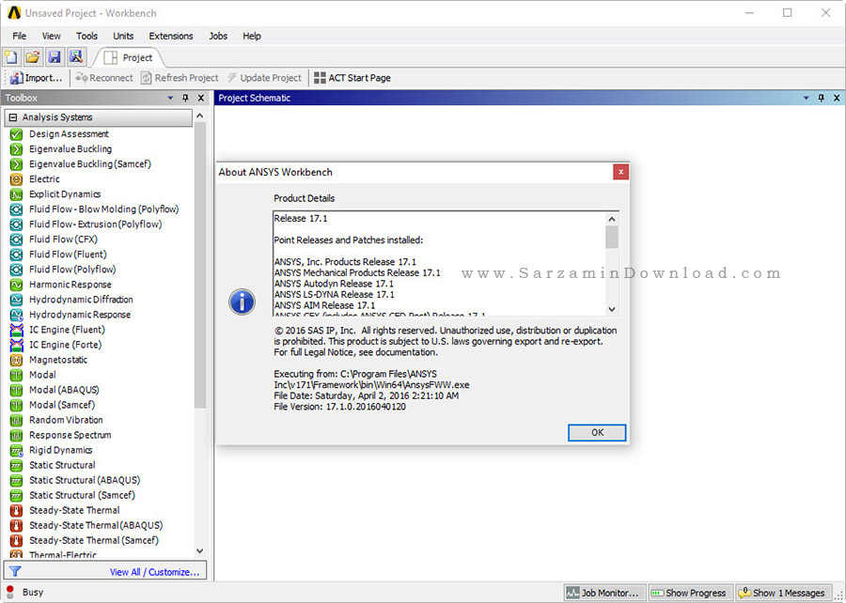Open the Units menu

coord(123,36)
